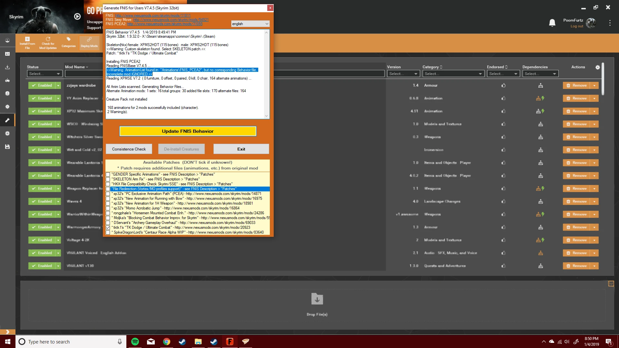Select the wrench Mods icon in sidebar
The width and height of the screenshot is (619, 348).
point(7,120)
